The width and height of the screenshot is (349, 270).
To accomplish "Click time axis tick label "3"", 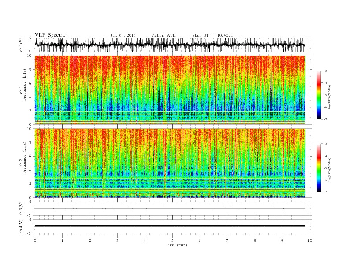I will pyautogui.click(x=117, y=240).
